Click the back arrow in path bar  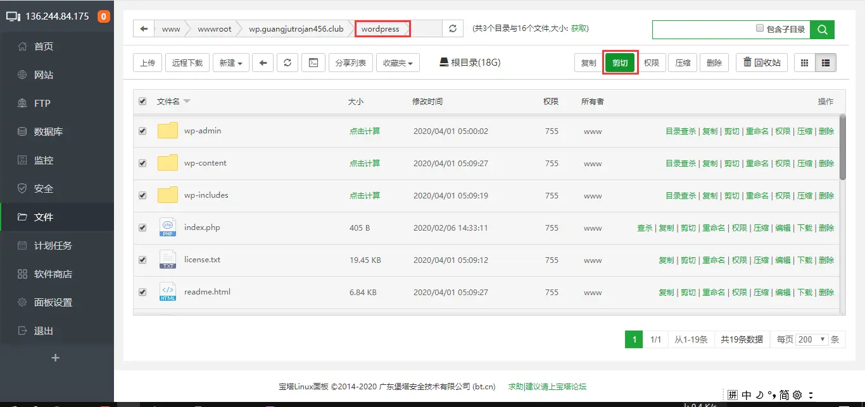(144, 28)
